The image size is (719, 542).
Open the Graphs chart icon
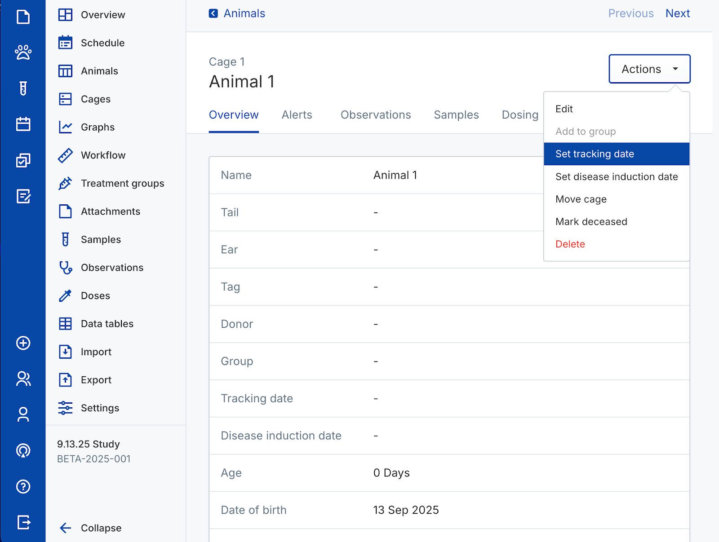(x=65, y=127)
